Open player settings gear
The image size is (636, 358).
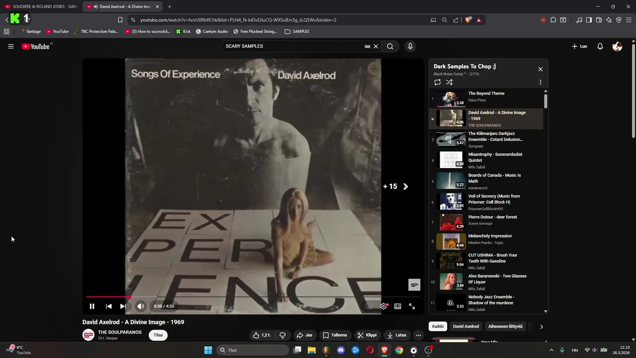pyautogui.click(x=384, y=306)
